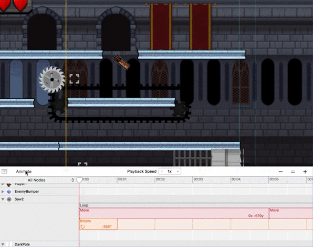Select the DarkPole timeline row label
The width and height of the screenshot is (313, 247).
tap(22, 244)
